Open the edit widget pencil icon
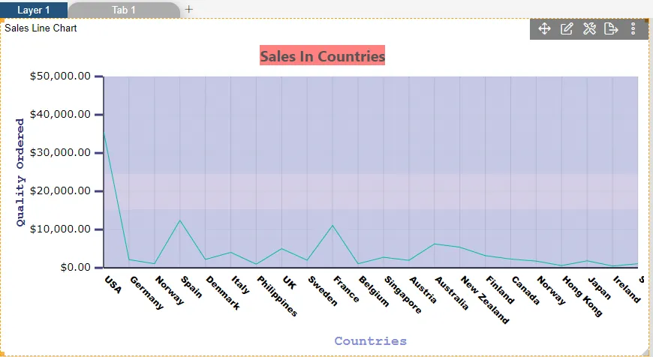Viewport: 653px width, 357px height. coord(567,29)
